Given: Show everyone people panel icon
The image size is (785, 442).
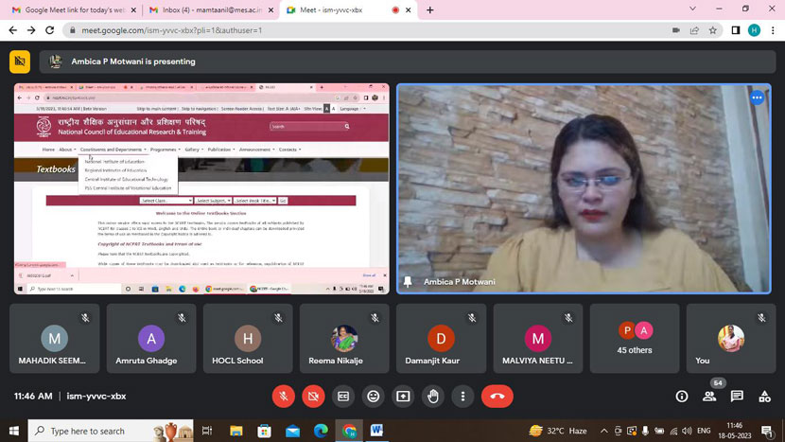Looking at the screenshot, I should point(709,397).
